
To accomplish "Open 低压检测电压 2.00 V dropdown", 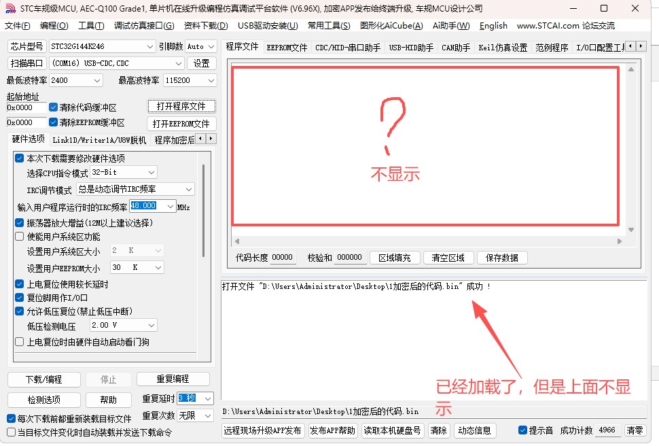I will pos(152,325).
